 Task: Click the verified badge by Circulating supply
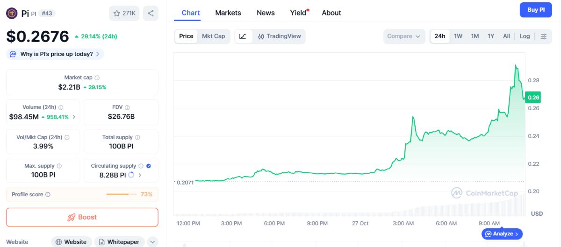(x=148, y=166)
